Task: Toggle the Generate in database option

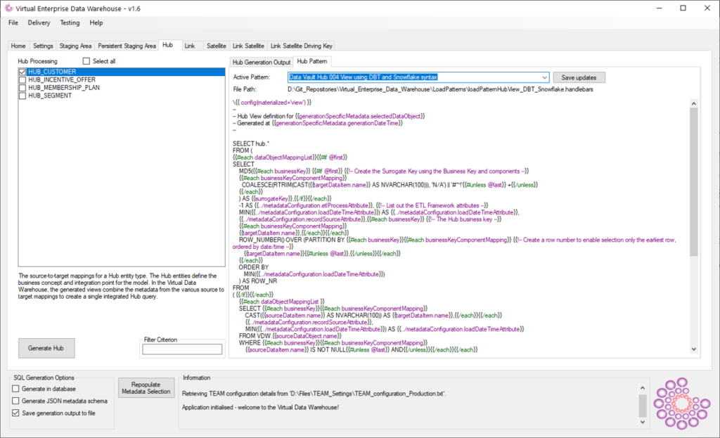Action: (16, 389)
